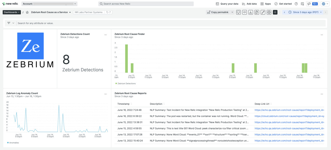This screenshot has height=150, width=331.
Task: Open the Zebrium Detections Count widget menu
Action: click(x=106, y=35)
